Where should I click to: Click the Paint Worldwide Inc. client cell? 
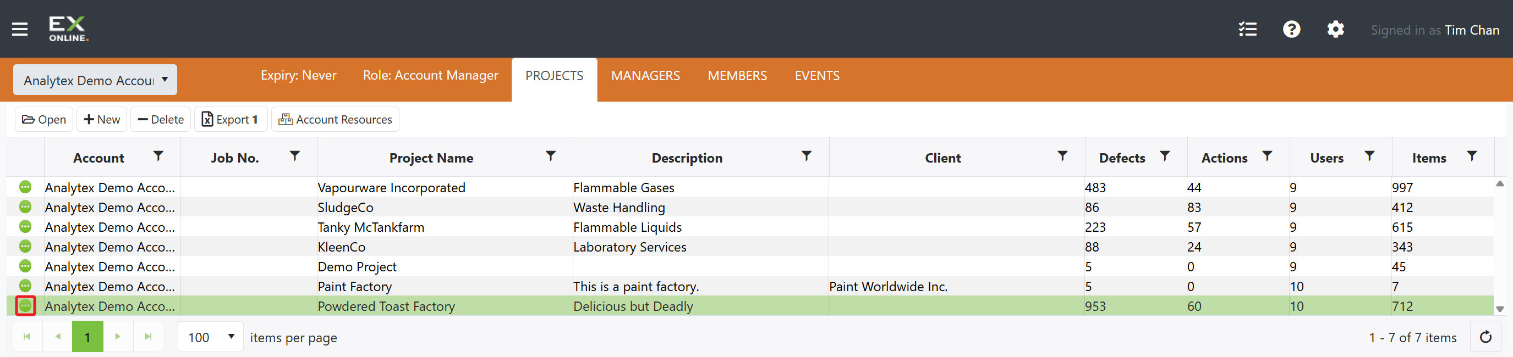[957, 286]
